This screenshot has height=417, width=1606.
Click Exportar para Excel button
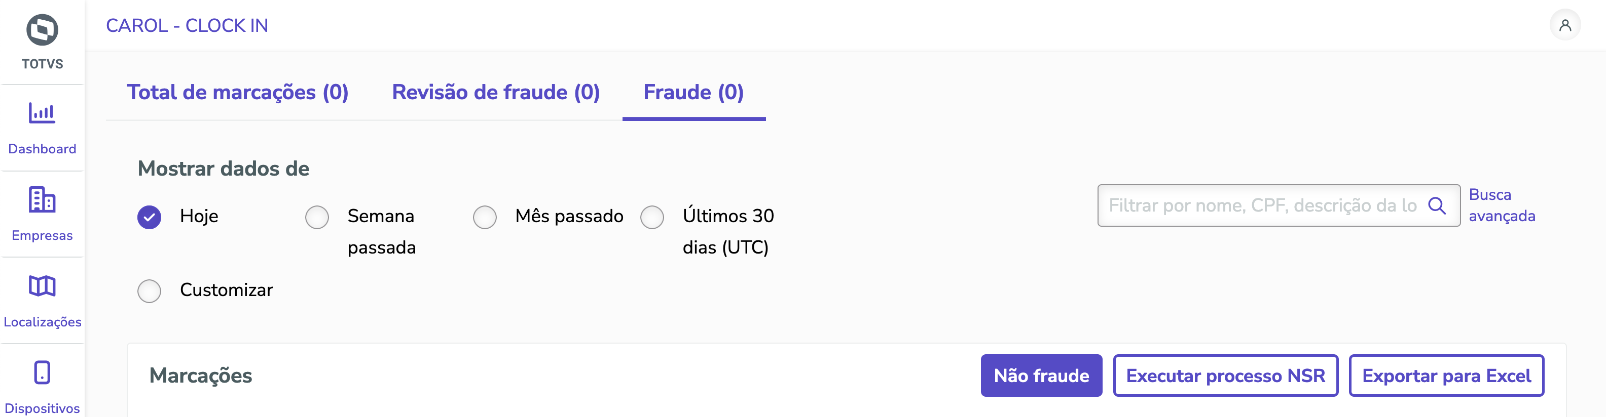point(1446,376)
